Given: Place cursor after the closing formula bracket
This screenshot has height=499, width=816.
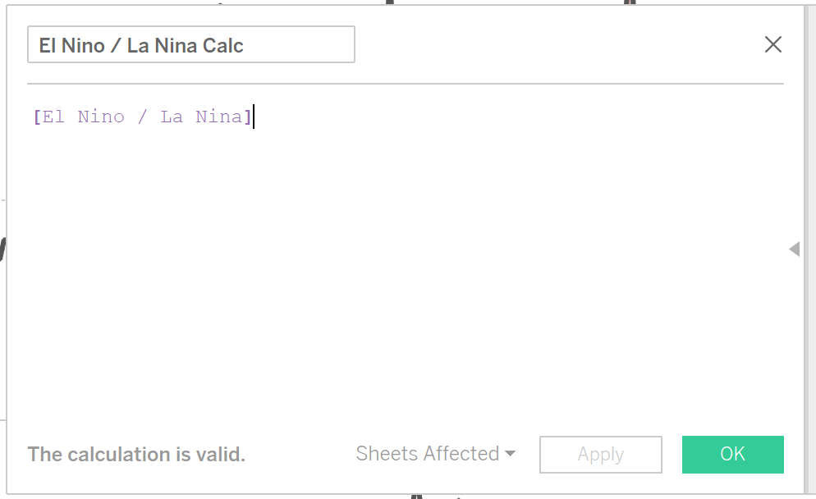Looking at the screenshot, I should click(x=254, y=117).
